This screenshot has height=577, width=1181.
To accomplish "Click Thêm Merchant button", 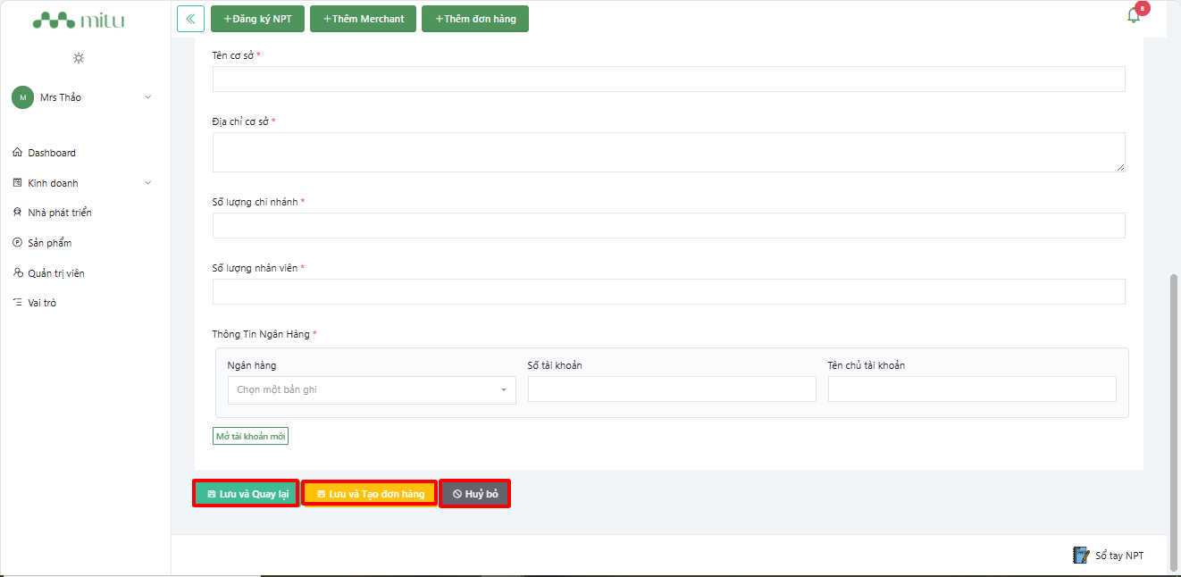I will coord(363,19).
